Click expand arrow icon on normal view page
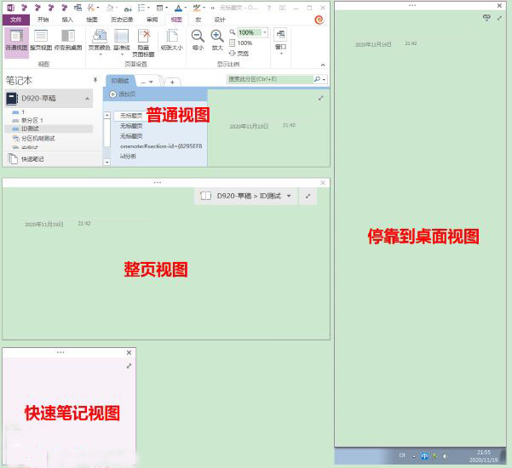Image resolution: width=512 pixels, height=468 pixels. tap(321, 98)
